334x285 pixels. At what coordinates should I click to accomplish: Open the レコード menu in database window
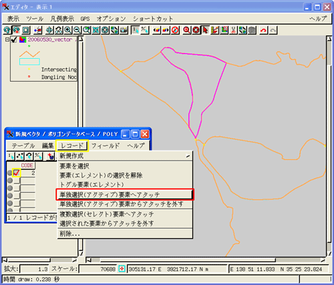pyautogui.click(x=72, y=146)
